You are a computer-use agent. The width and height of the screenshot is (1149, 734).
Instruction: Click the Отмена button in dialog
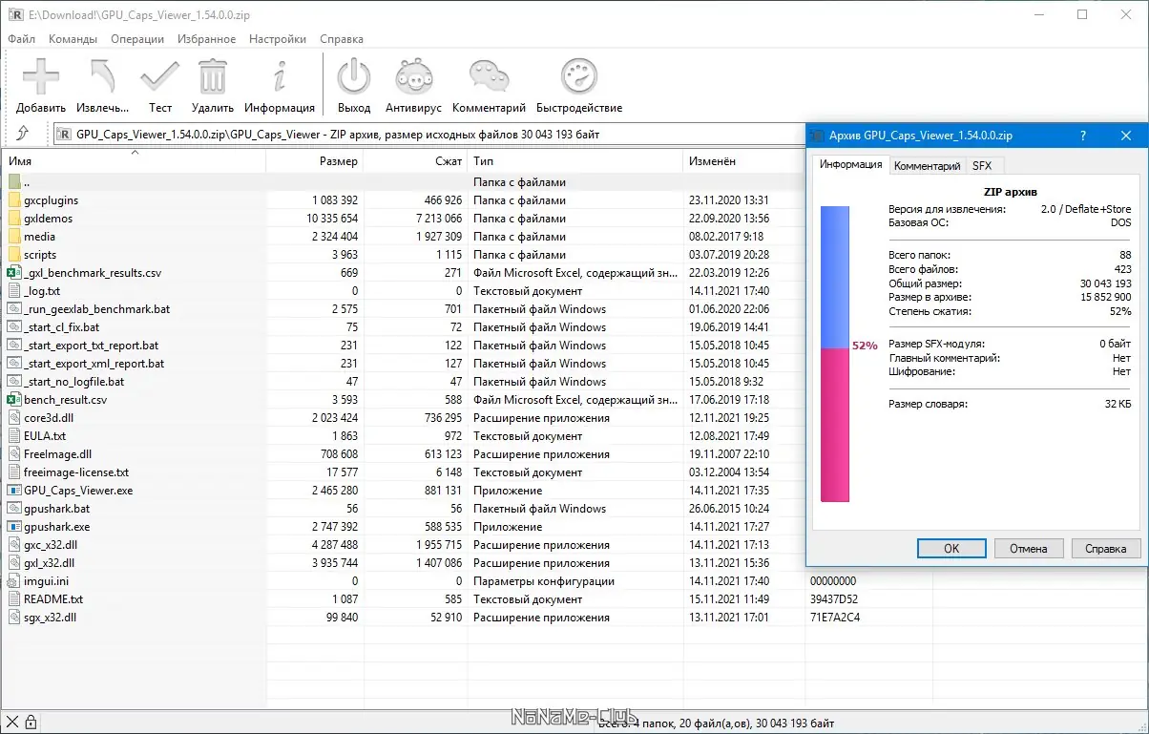1028,549
